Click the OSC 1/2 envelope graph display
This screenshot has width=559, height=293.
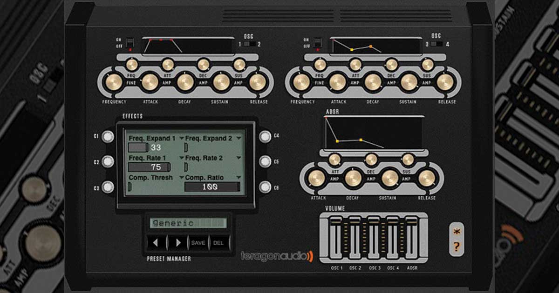tap(188, 46)
